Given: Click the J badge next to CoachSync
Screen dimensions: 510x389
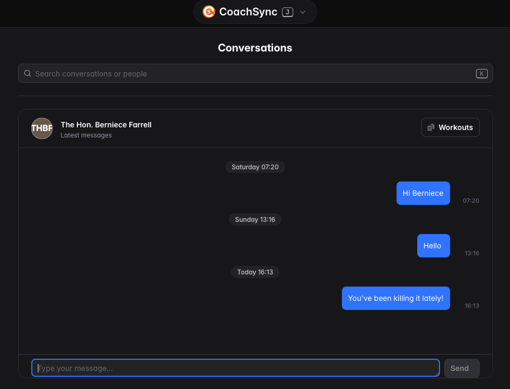Looking at the screenshot, I should (287, 12).
